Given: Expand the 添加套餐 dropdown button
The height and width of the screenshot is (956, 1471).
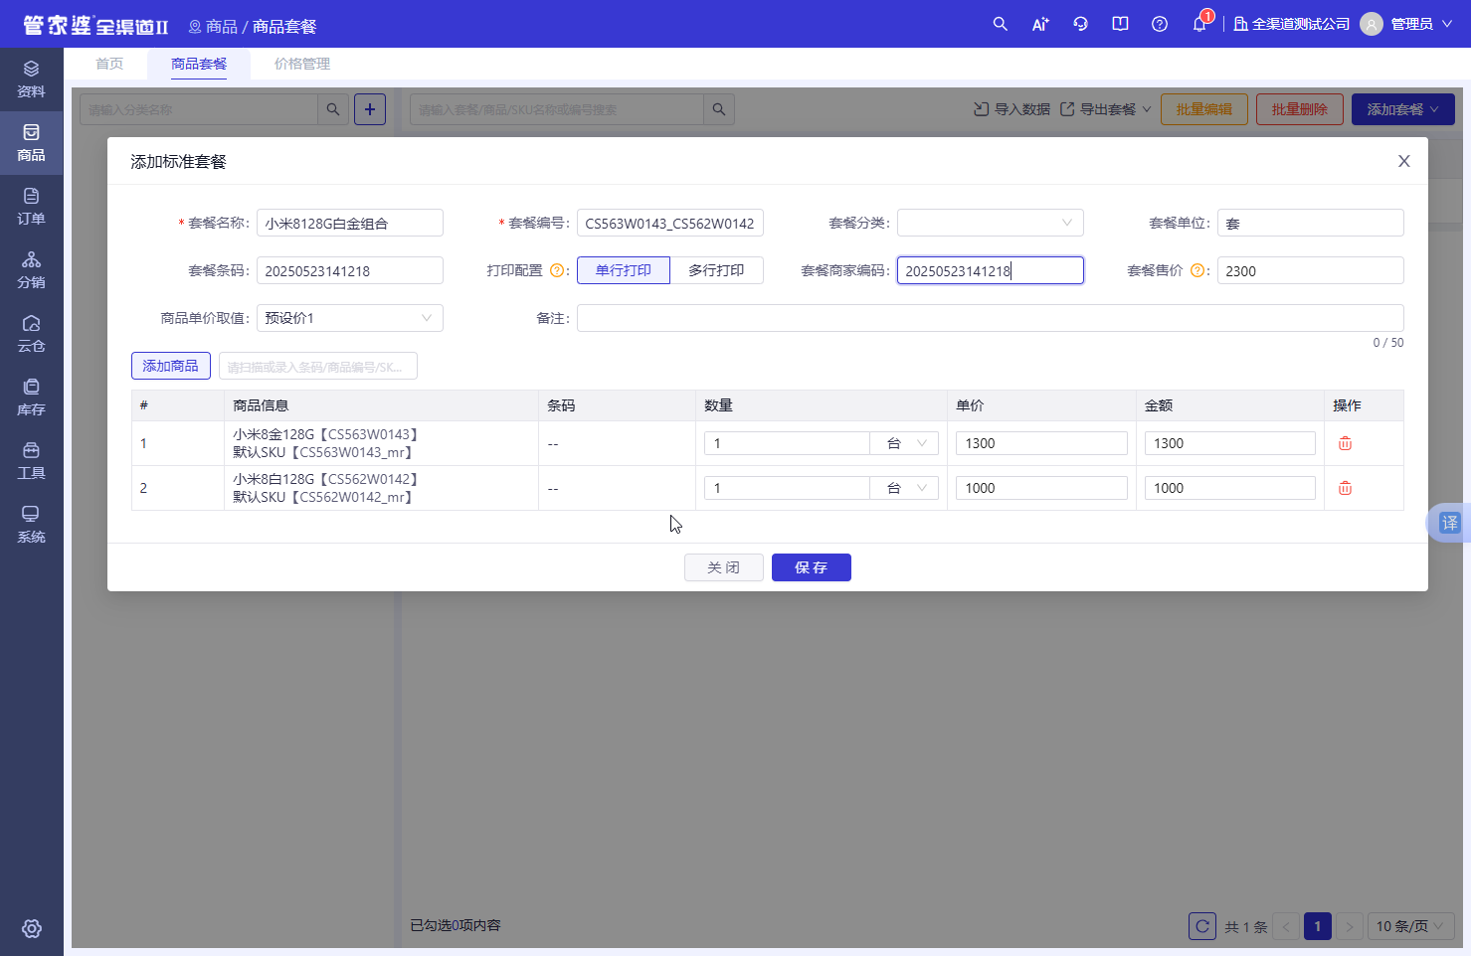Looking at the screenshot, I should 1403,109.
